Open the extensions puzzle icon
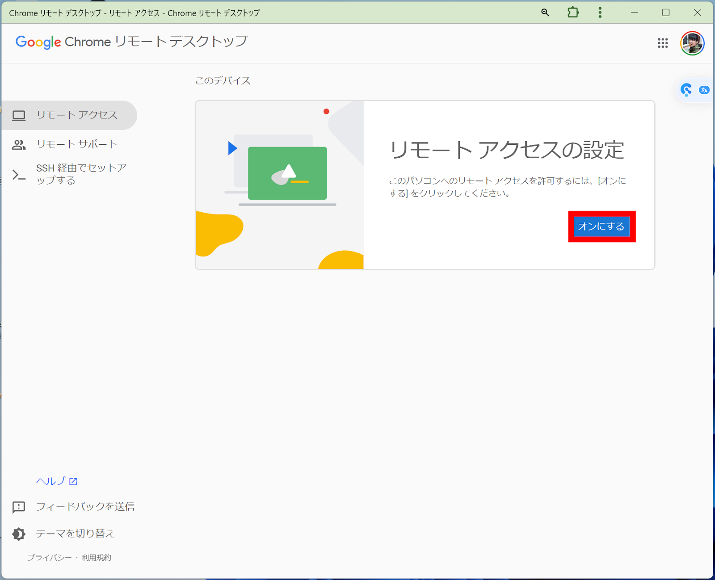 pyautogui.click(x=573, y=13)
